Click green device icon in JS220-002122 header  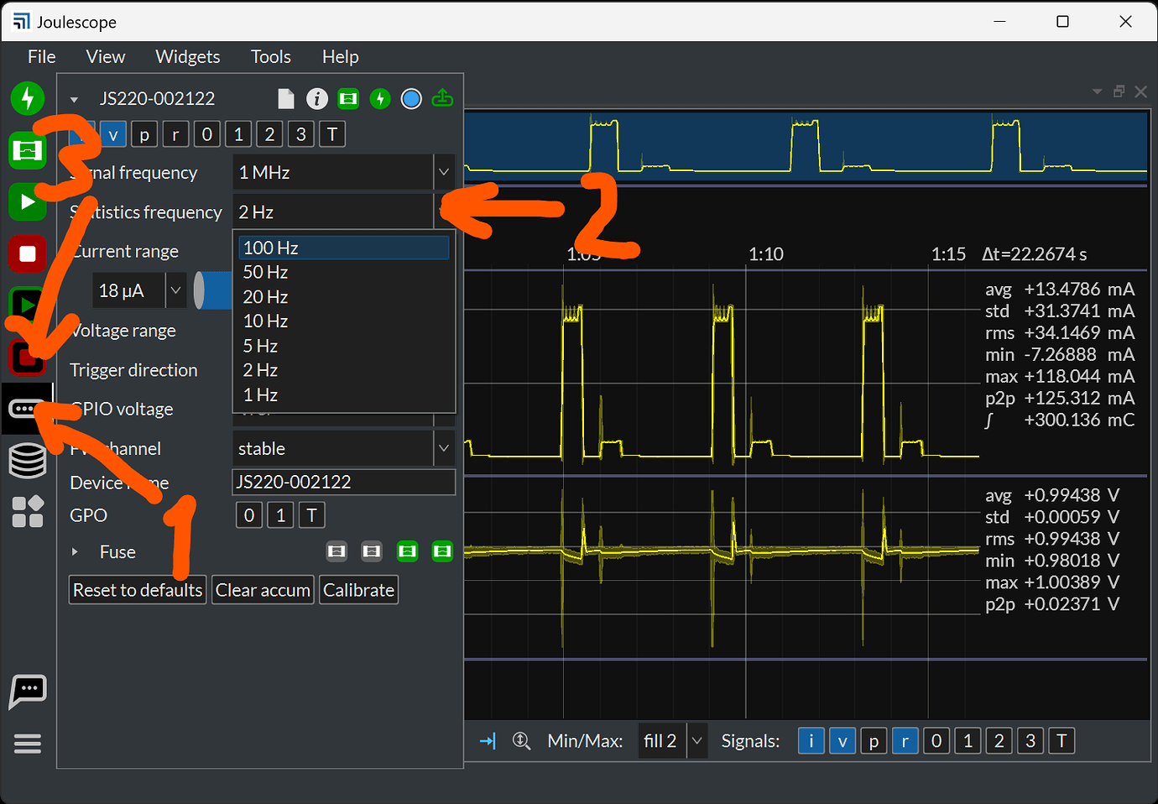point(348,99)
